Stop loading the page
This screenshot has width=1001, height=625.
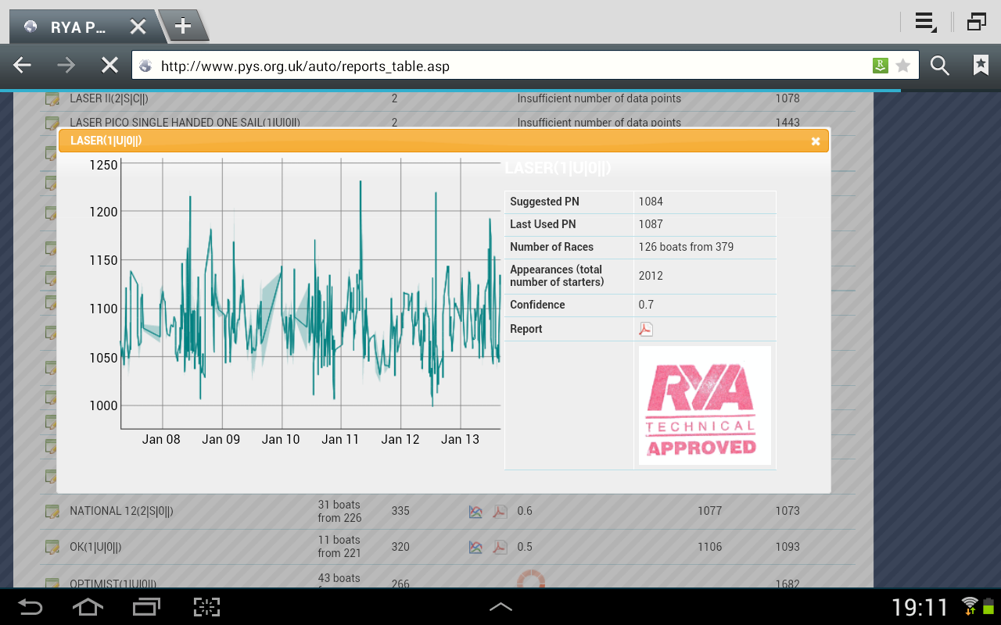[x=109, y=66]
